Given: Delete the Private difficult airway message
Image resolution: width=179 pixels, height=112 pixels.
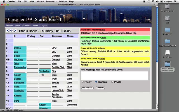Looking at the screenshot, I should [102, 48].
